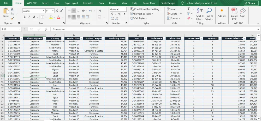Viewport: 261px width, 121px height.
Task: Open the Country column filter arrow
Action: [63, 38]
